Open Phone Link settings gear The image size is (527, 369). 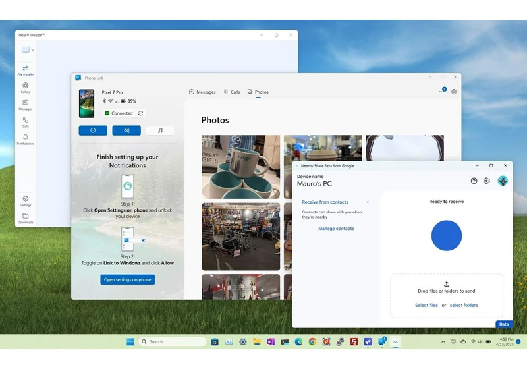click(x=454, y=92)
